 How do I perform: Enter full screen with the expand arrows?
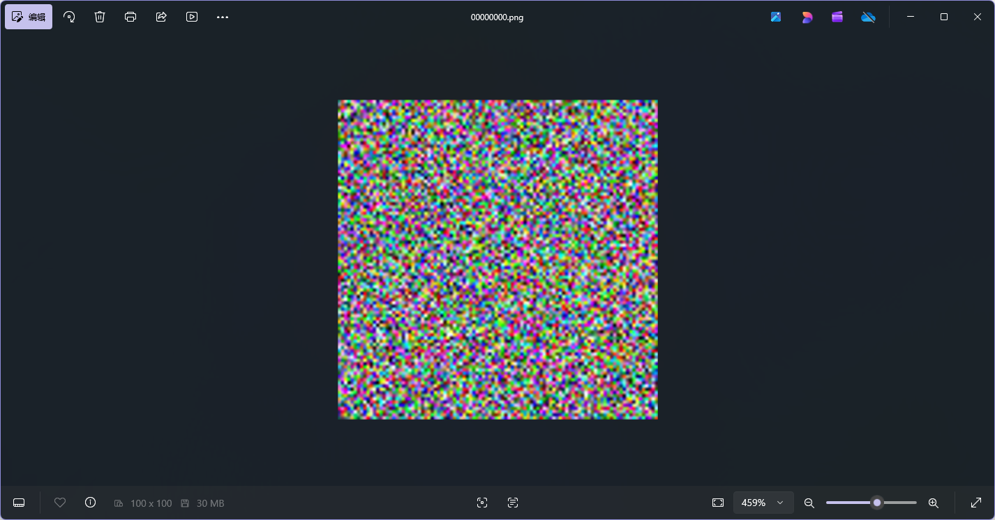click(x=976, y=503)
